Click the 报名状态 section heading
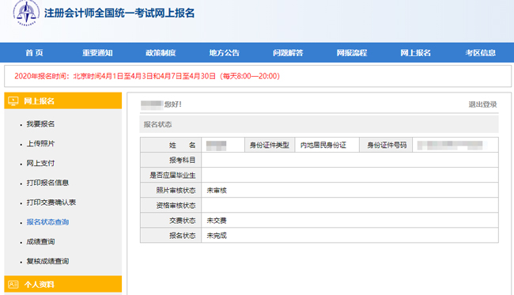 [157, 124]
